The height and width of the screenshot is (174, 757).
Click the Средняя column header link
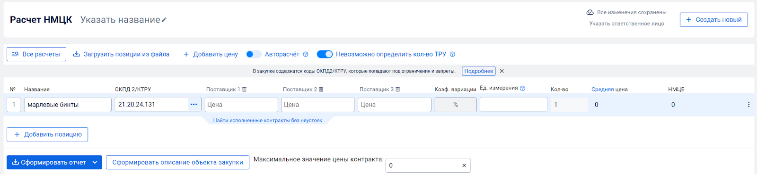pyautogui.click(x=602, y=89)
